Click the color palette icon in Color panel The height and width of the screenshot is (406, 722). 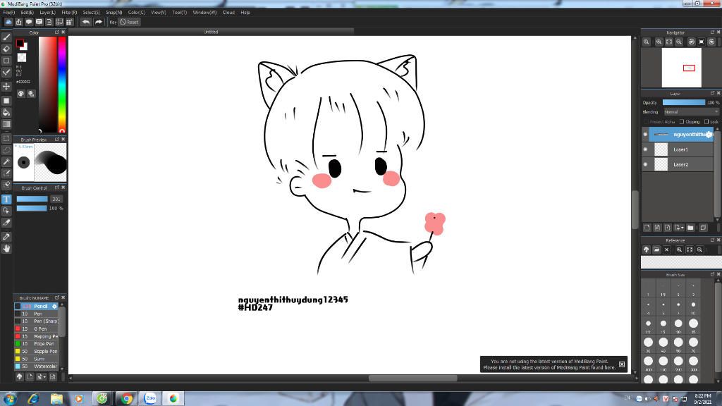point(21,94)
